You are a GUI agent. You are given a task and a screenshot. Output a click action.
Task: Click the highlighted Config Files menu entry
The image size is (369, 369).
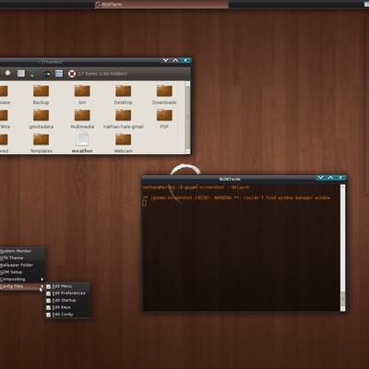coord(22,286)
